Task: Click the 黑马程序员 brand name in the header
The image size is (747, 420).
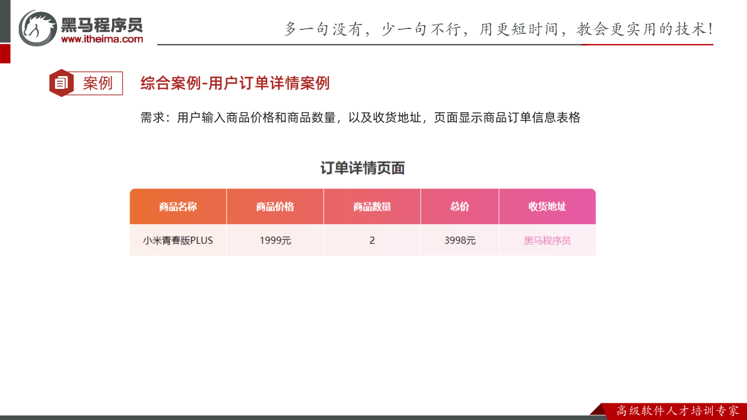Action: point(102,24)
